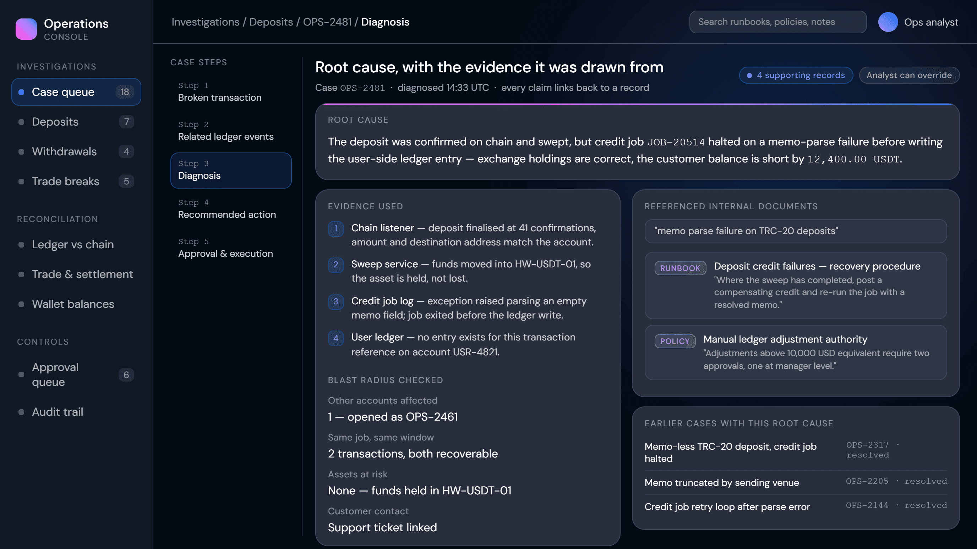Select Step 3 Diagnosis
The height and width of the screenshot is (549, 977).
pos(231,171)
